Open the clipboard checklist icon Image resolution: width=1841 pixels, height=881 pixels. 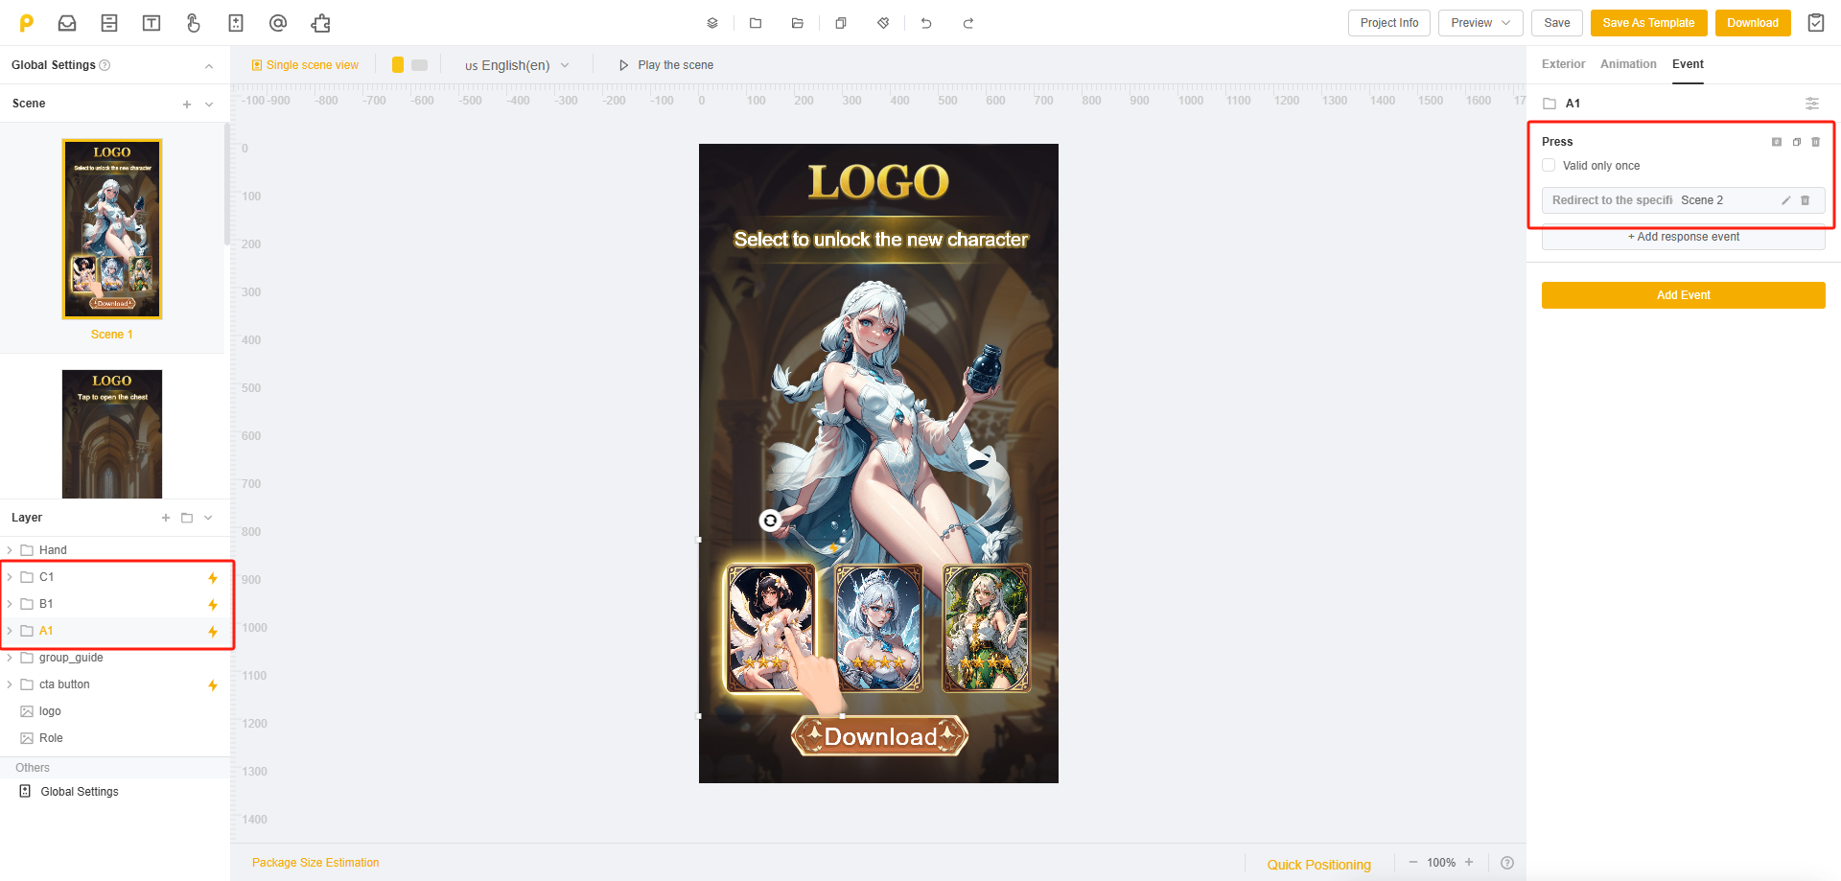point(1816,23)
